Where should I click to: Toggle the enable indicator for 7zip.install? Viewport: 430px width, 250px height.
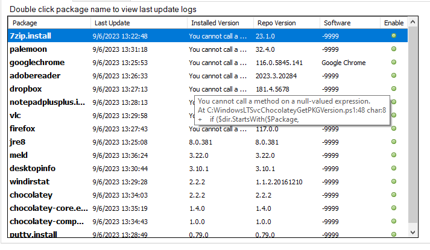[394, 36]
